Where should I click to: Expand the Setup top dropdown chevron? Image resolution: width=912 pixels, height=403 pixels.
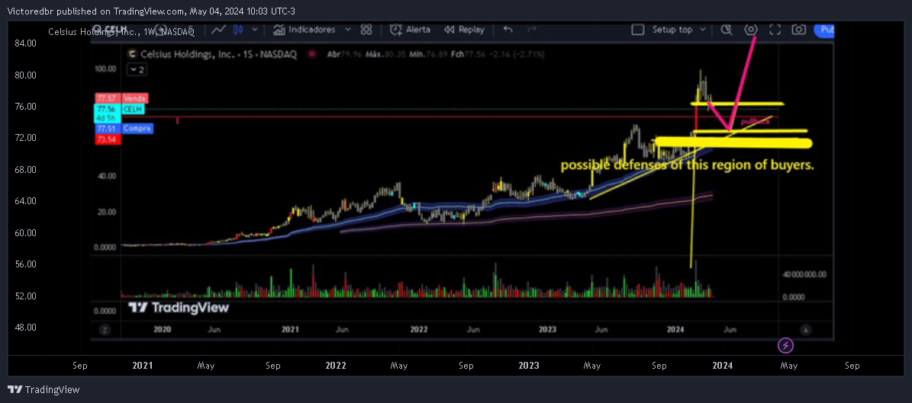(x=703, y=30)
